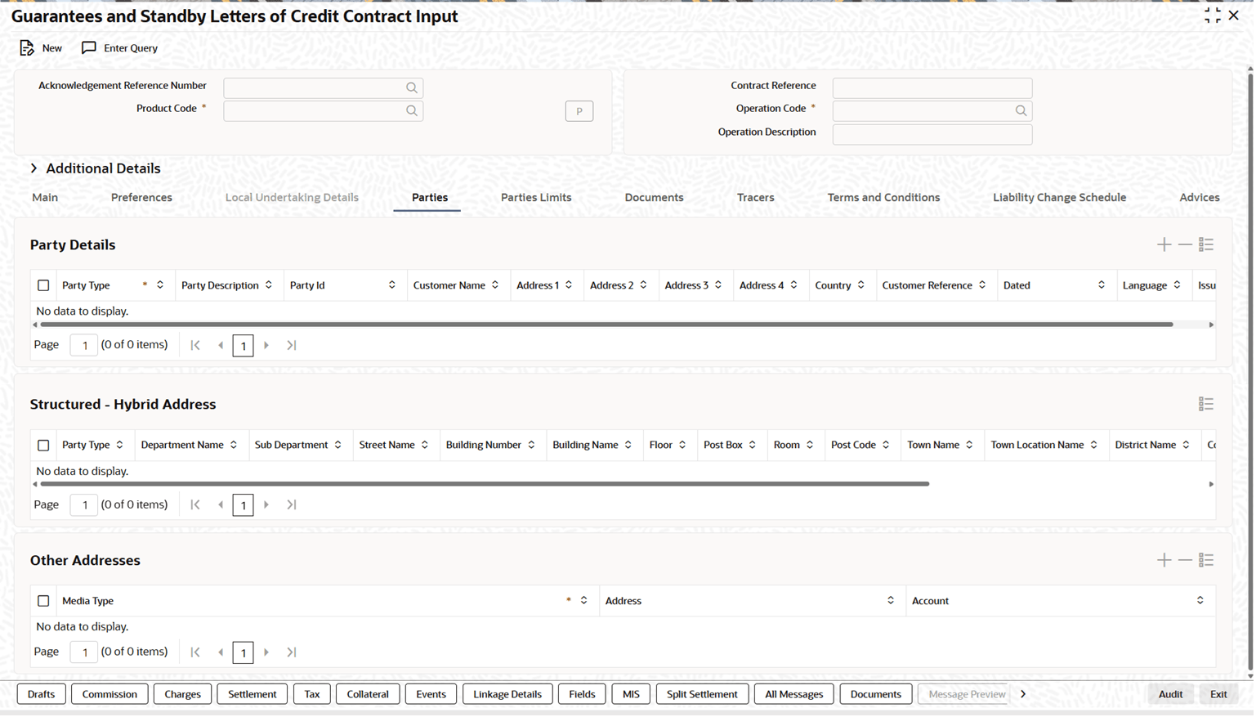Switch to the Preferences tab
The width and height of the screenshot is (1256, 717).
tap(141, 197)
